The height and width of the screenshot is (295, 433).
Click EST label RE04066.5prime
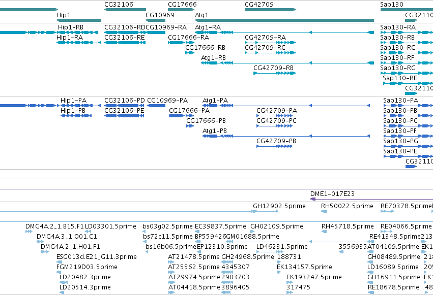[406, 226]
